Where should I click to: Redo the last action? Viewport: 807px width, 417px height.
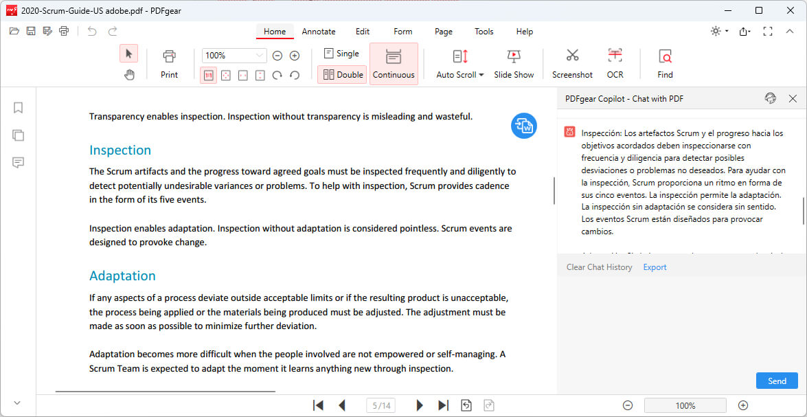112,32
